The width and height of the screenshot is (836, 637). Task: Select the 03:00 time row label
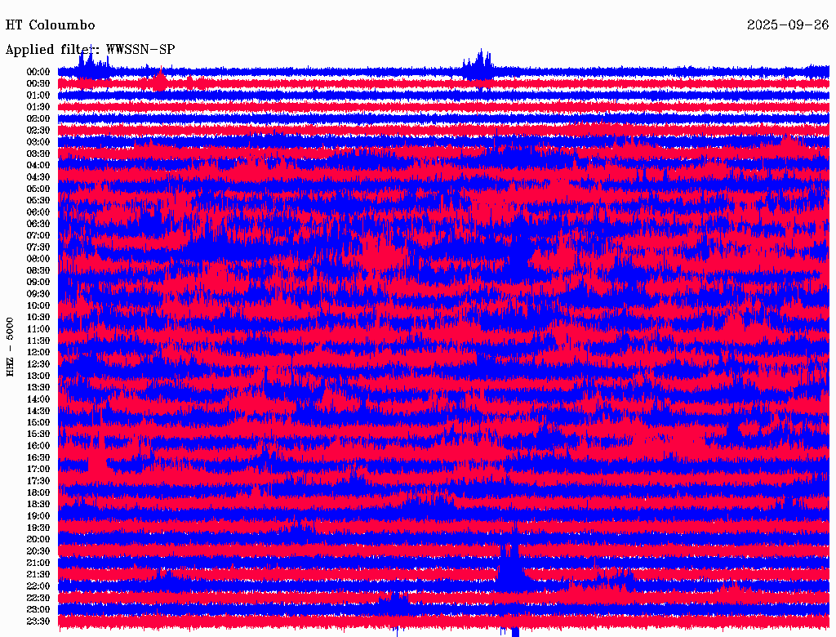tap(38, 142)
